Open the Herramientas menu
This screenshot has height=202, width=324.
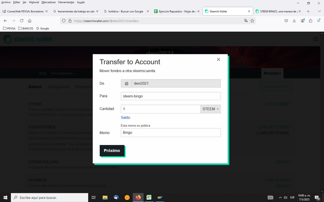66,2
